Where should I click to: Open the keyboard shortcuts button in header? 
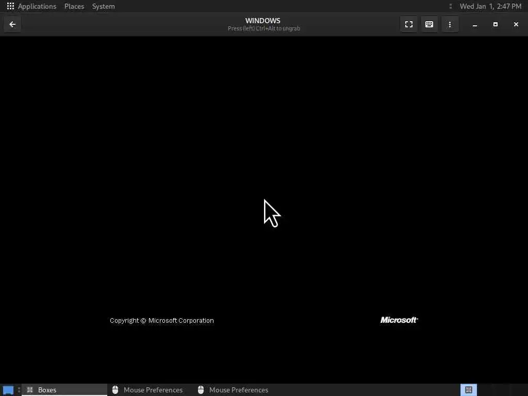[x=429, y=24]
